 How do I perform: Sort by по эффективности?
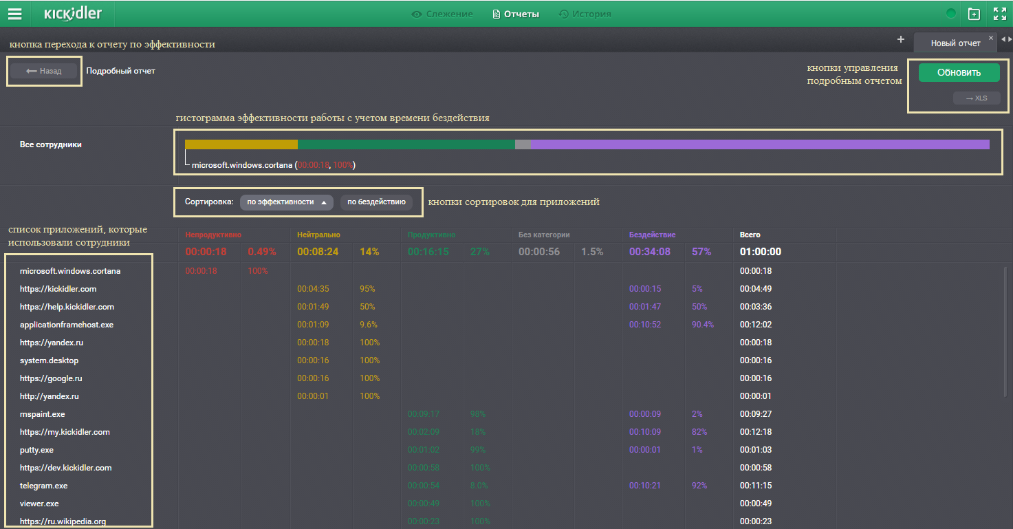[x=287, y=202]
